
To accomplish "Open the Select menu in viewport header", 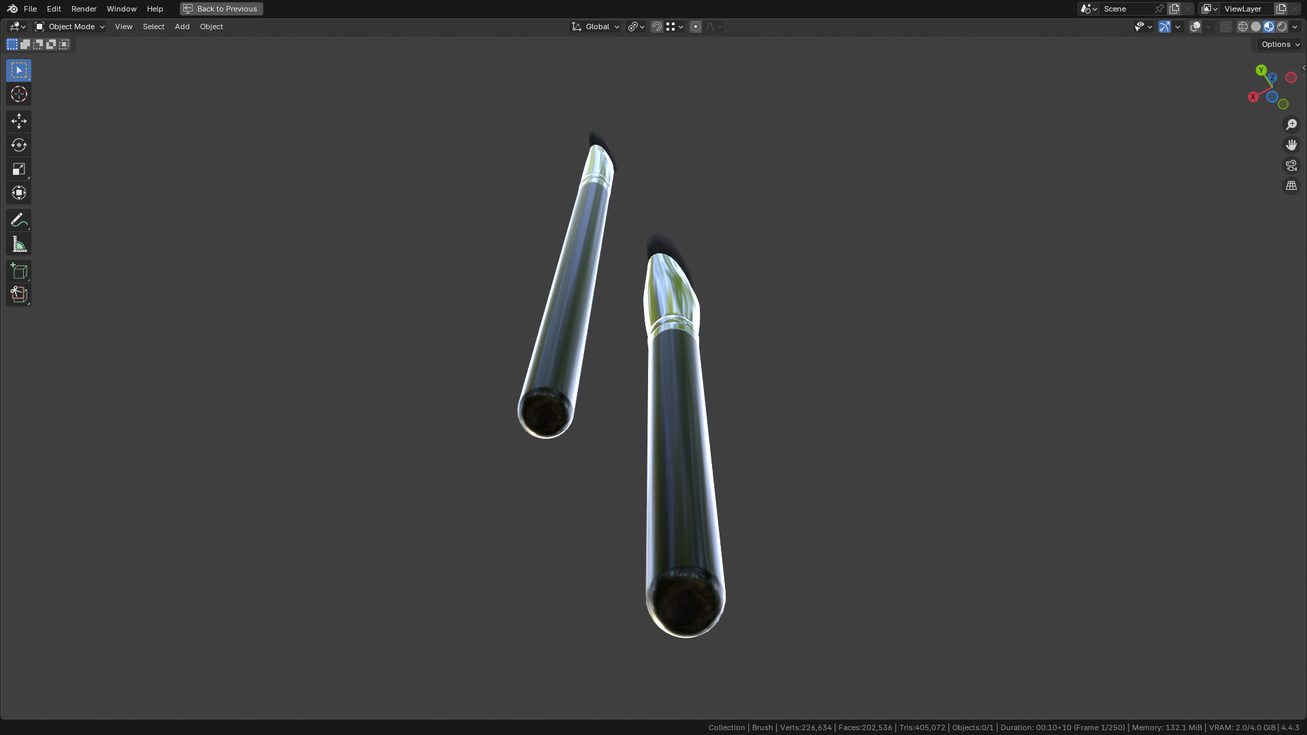I will [153, 27].
